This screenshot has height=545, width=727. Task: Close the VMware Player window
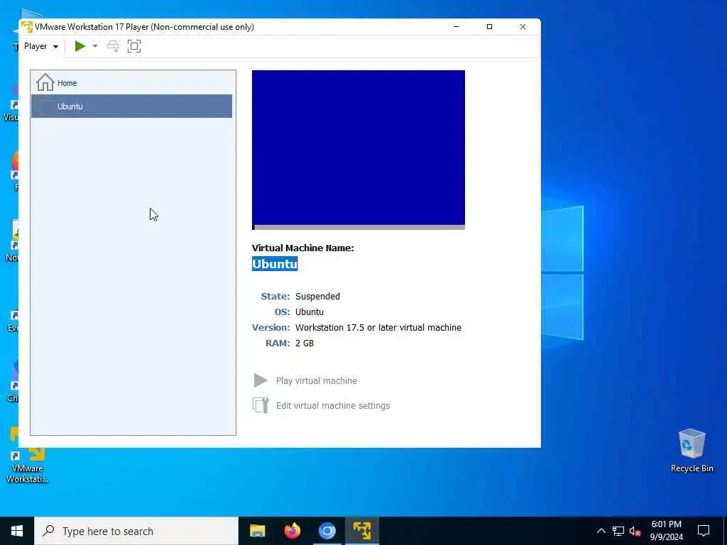click(x=523, y=26)
